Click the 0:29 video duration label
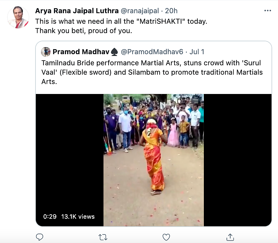 point(50,217)
